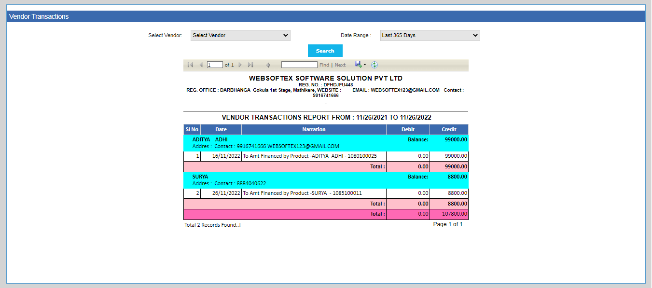Click the Find link in report toolbar
This screenshot has width=652, height=288.
coord(324,65)
